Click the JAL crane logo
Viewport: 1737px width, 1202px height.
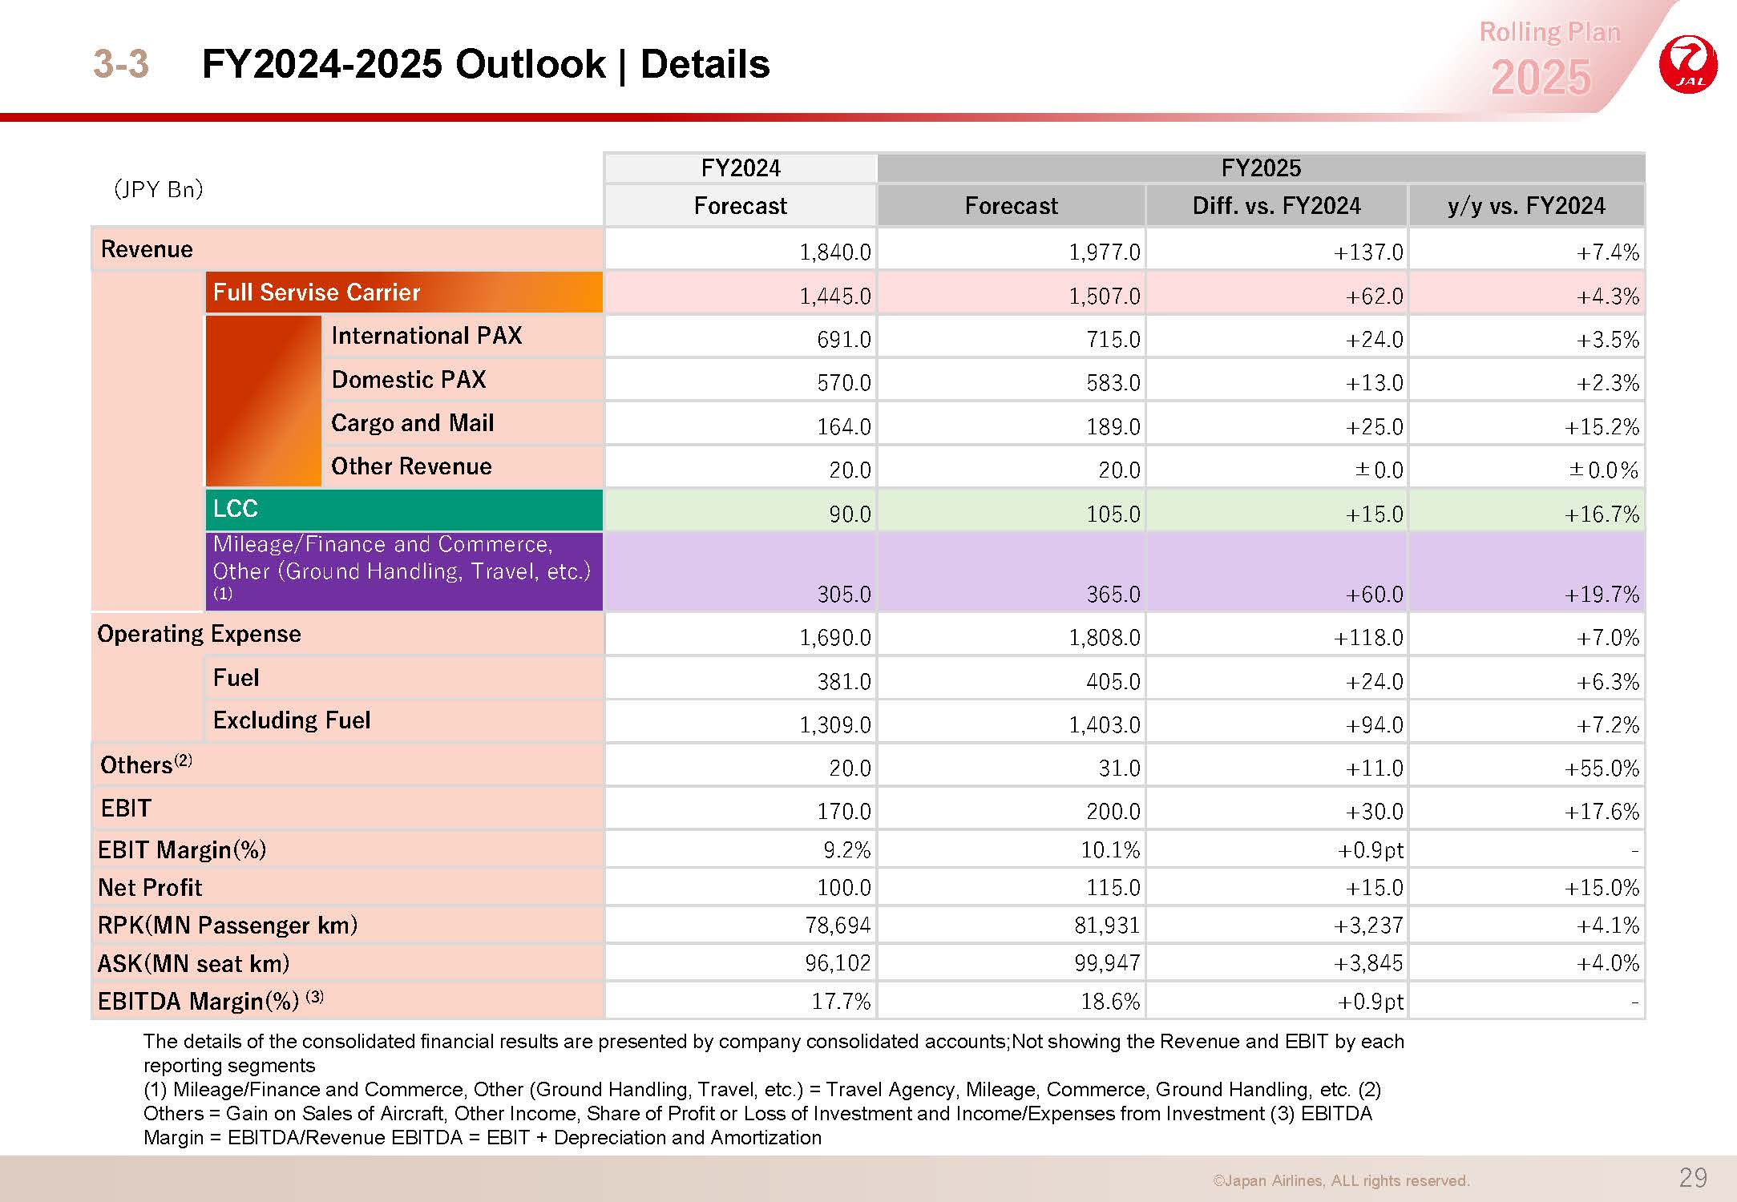coord(1687,64)
